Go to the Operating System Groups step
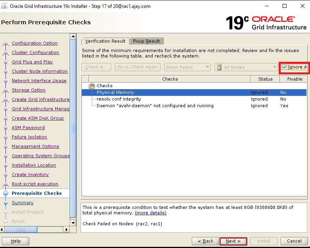 41,156
